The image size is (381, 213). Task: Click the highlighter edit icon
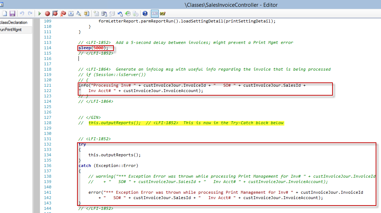[x=163, y=14]
